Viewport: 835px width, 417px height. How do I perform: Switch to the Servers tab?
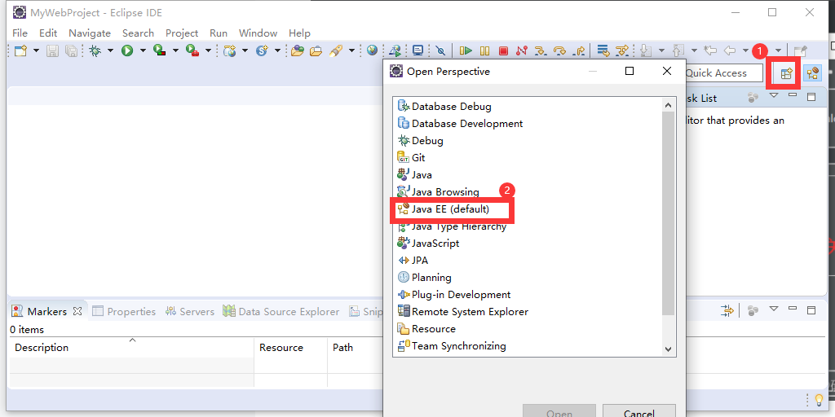point(190,312)
